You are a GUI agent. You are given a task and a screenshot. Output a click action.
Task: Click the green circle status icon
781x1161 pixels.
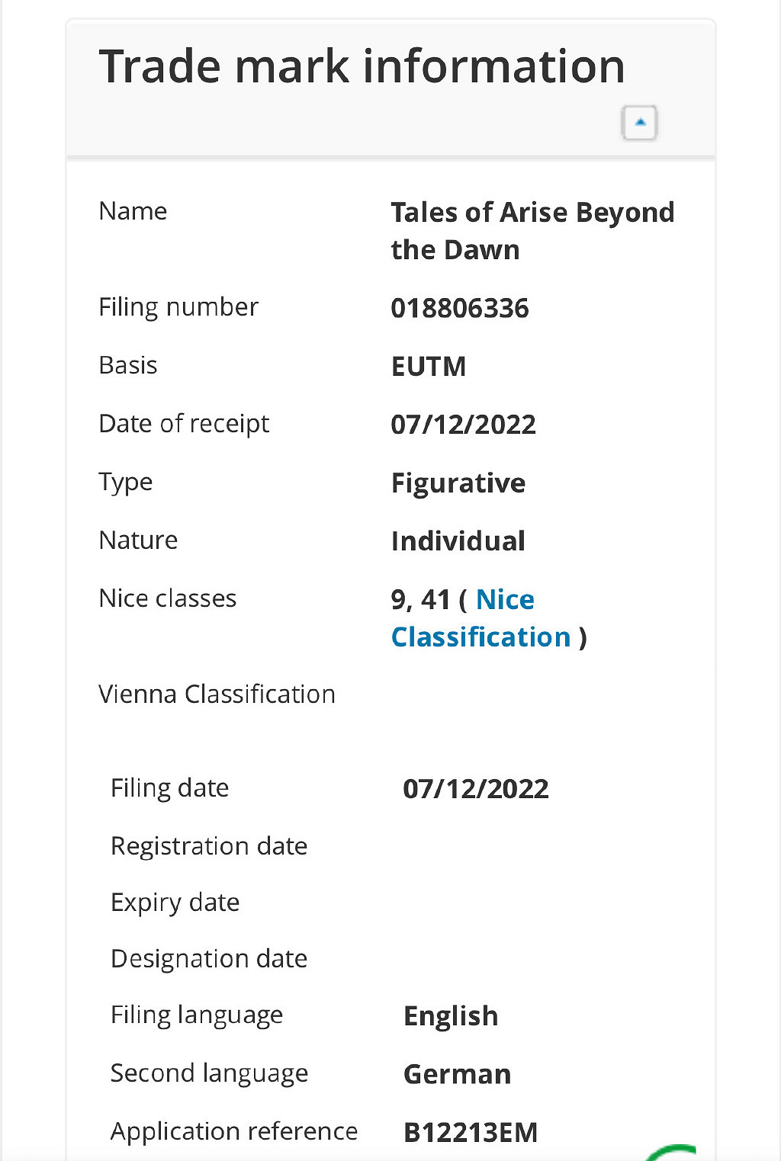[x=671, y=1153]
